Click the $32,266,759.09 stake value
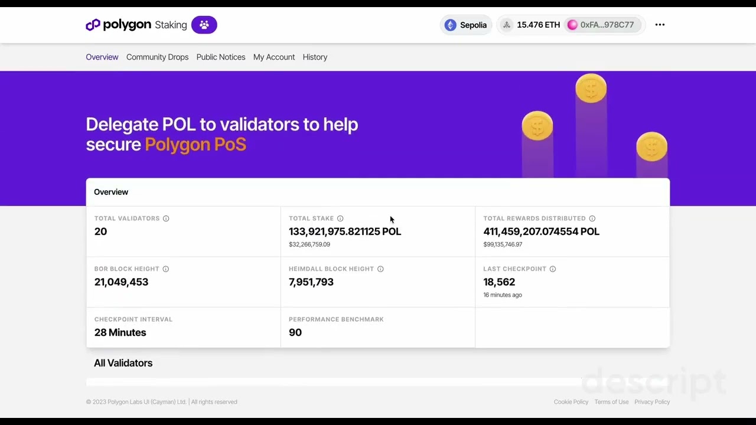The image size is (756, 425). point(309,244)
